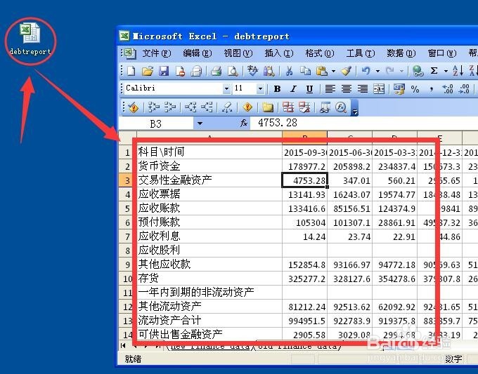Open the 窗口(W) menu
This screenshot has height=374, width=478.
pyautogui.click(x=442, y=53)
